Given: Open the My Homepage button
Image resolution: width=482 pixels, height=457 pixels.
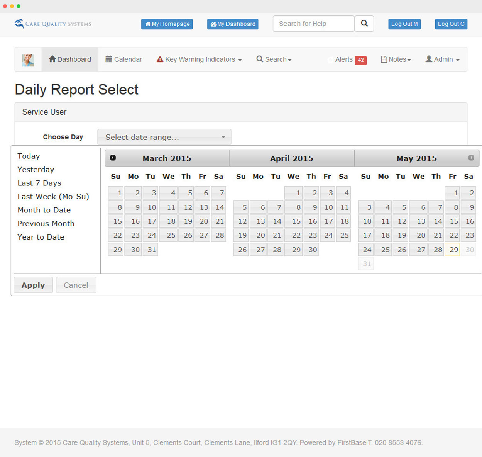Looking at the screenshot, I should point(167,24).
